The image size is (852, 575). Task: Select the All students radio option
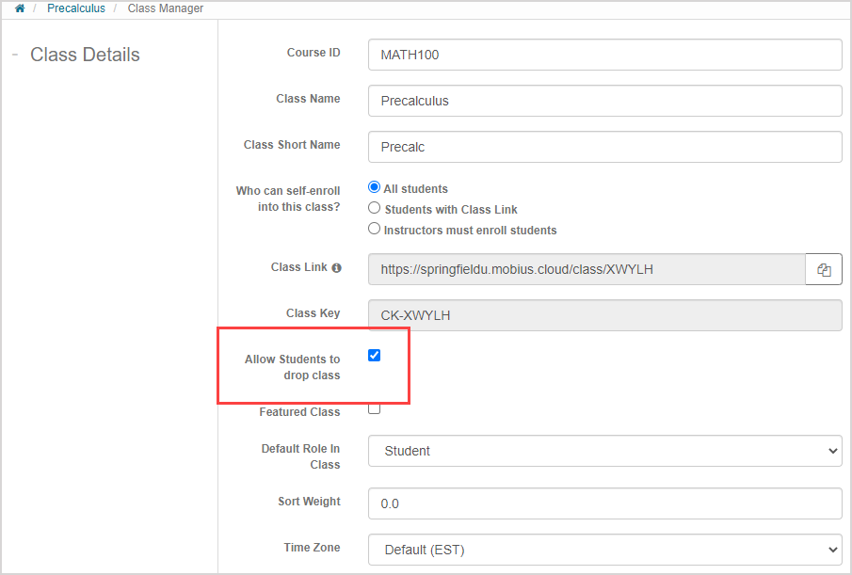tap(375, 188)
